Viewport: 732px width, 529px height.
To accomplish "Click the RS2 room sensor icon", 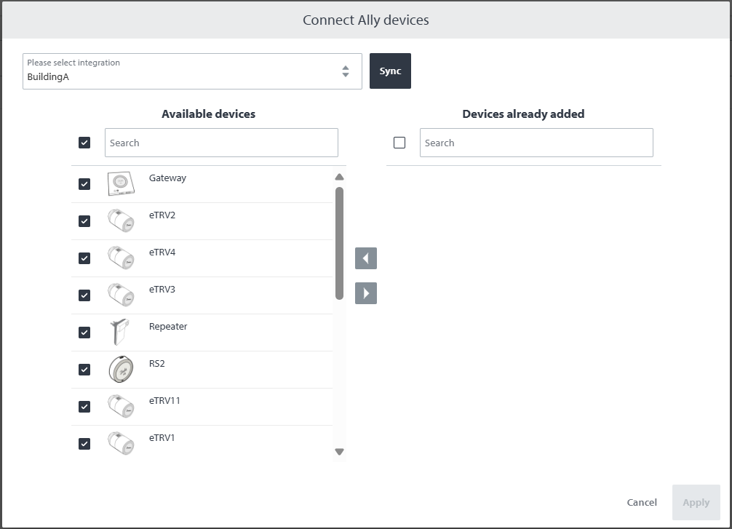I will 121,370.
